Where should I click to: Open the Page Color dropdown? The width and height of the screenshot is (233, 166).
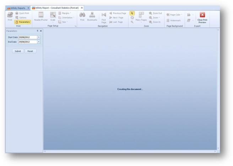[174, 15]
